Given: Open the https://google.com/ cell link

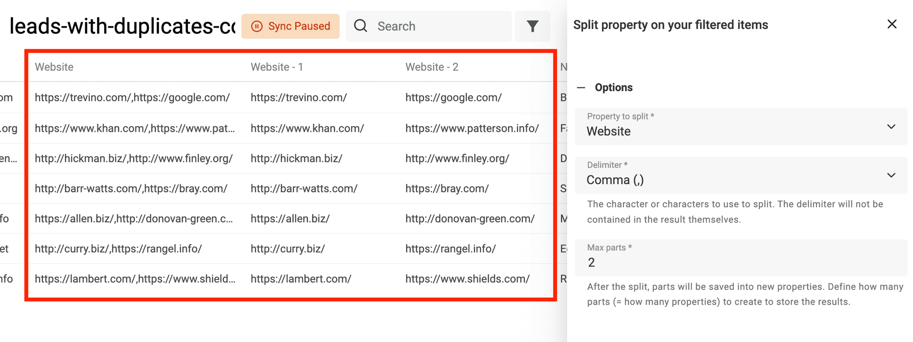Looking at the screenshot, I should pyautogui.click(x=453, y=98).
